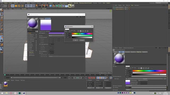Viewport: 170px width, 95px height.
Task: Click the color swatch in the Attribute Manager
Action: click(127, 66)
